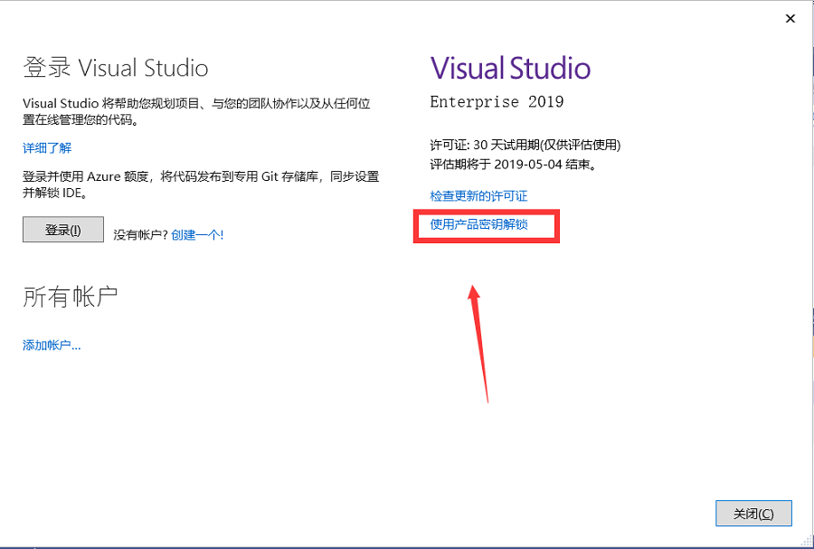The height and width of the screenshot is (549, 814).
Task: Click the line starting with 登录并使用 Azure 额度
Action: pyautogui.click(x=200, y=176)
